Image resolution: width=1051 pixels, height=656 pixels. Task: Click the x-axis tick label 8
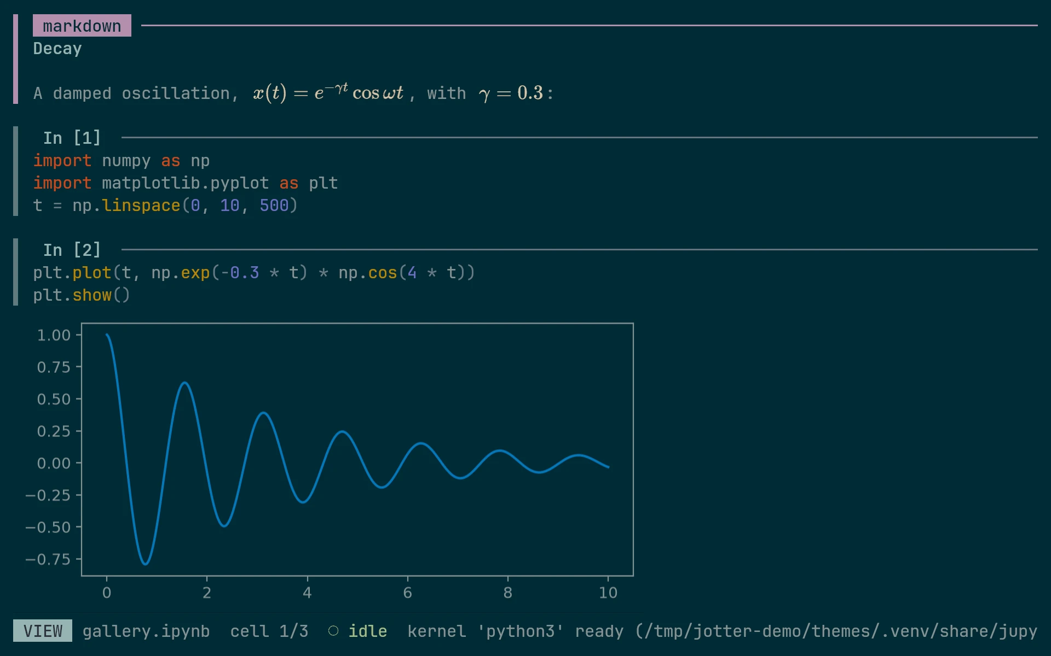click(x=508, y=593)
